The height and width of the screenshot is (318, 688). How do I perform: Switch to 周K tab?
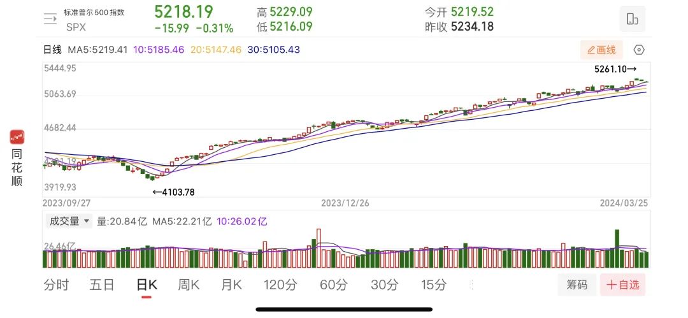[188, 285]
